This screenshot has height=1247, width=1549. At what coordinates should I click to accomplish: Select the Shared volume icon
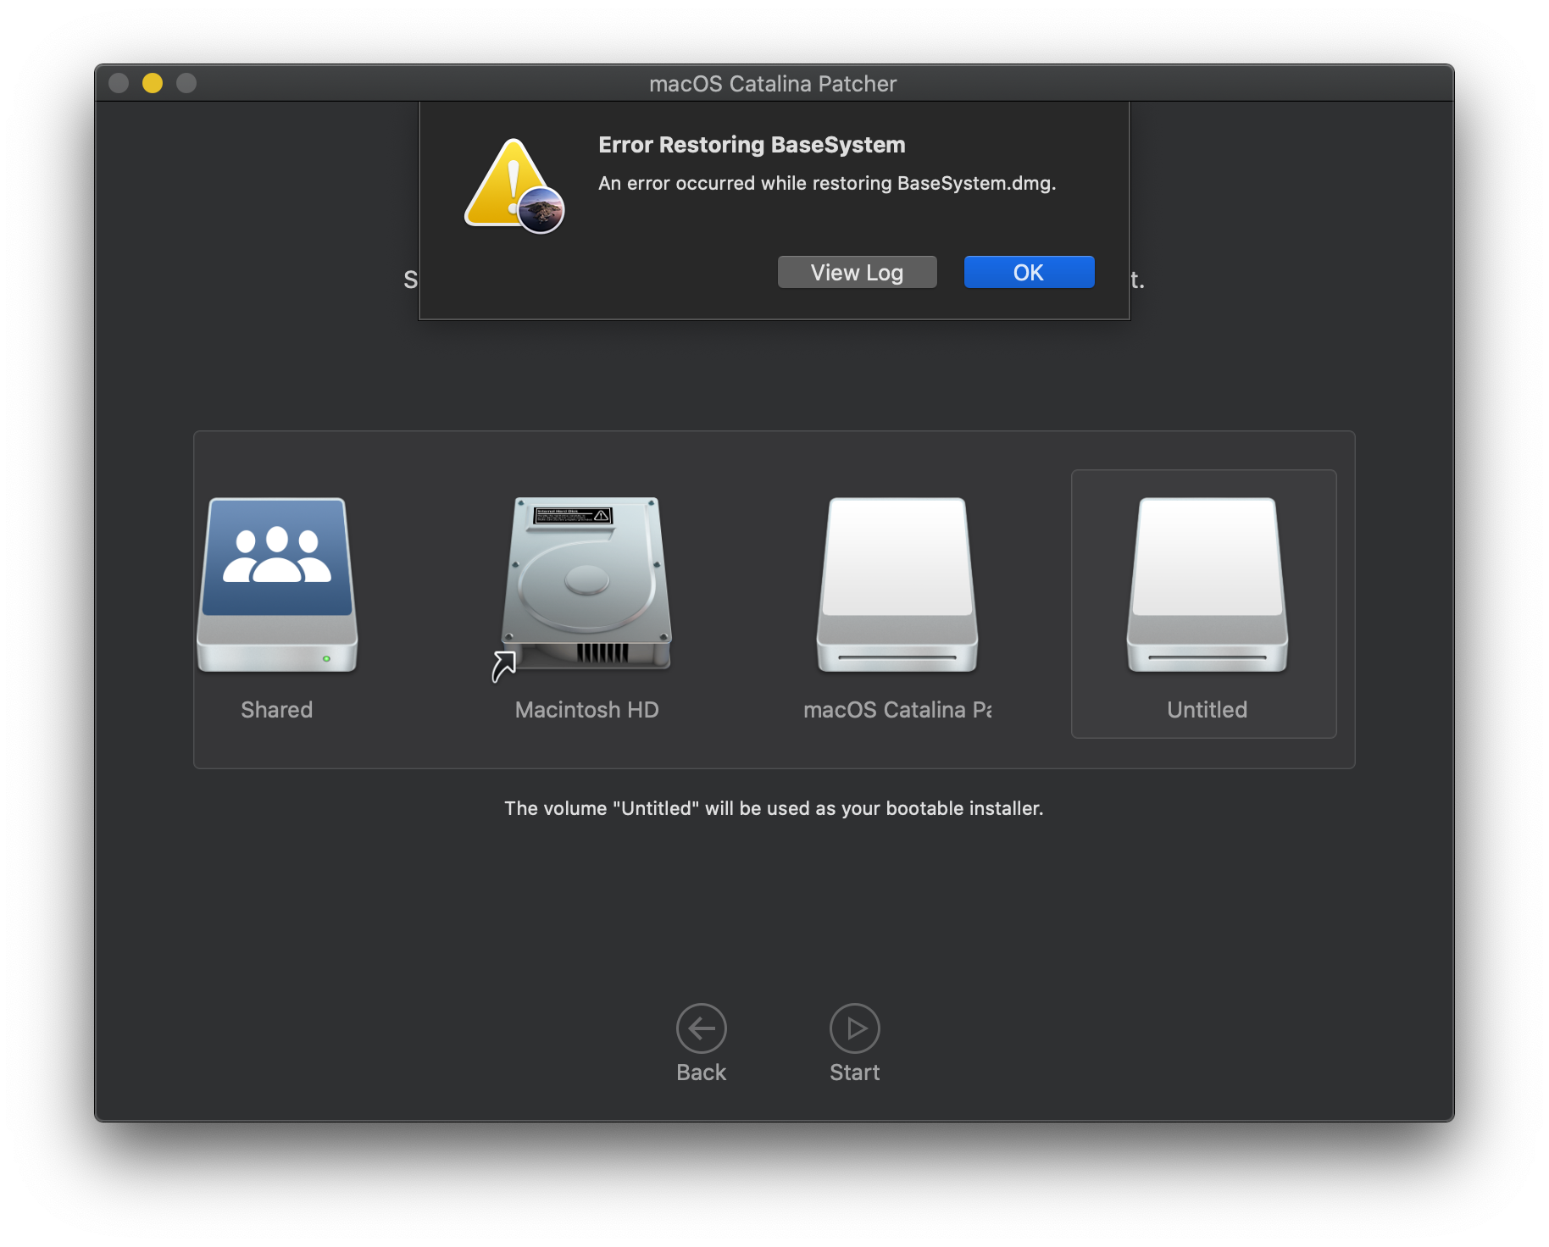277,585
